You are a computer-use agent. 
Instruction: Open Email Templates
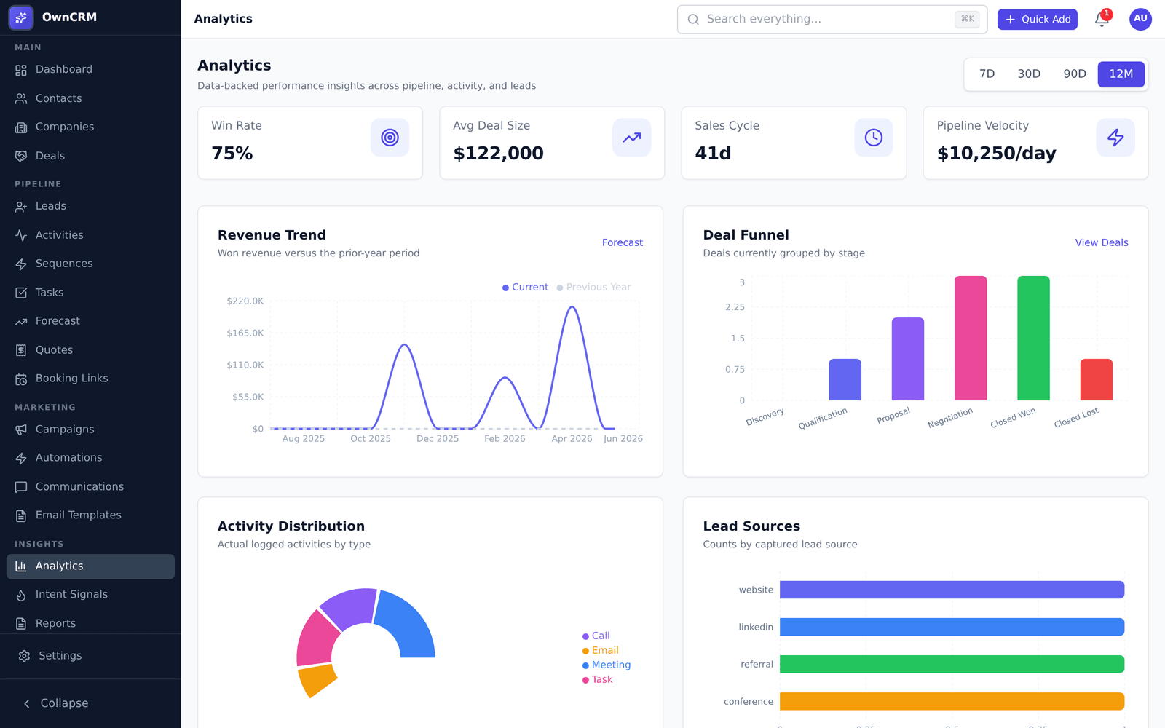pos(90,515)
